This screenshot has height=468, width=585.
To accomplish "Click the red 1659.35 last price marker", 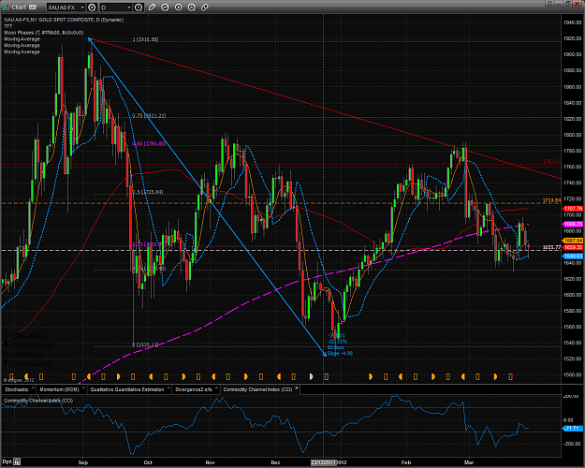I will [573, 247].
